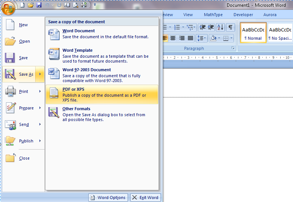Screen dimensions: 293x202
Task: Toggle Align Text Left
Action: tap(165, 38)
